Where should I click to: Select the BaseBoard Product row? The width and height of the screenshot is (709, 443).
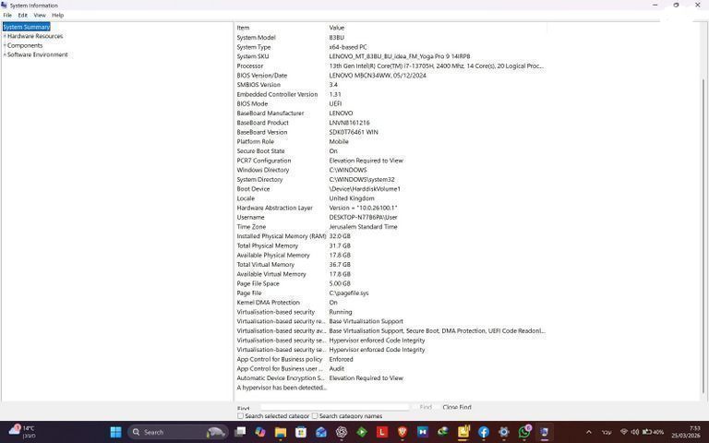click(391, 123)
